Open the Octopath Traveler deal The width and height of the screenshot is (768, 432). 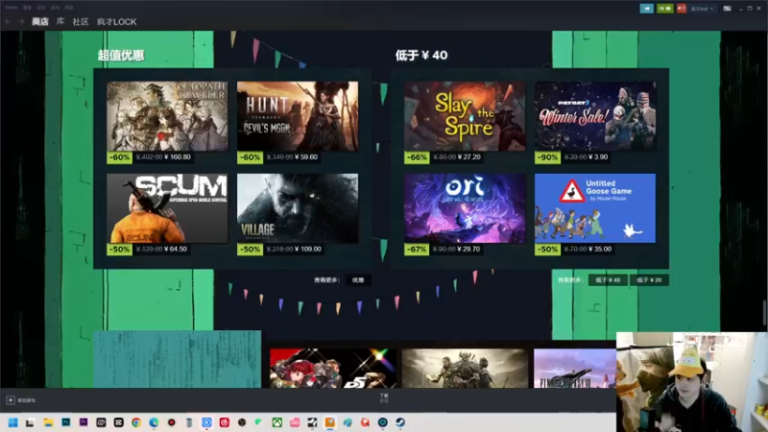click(167, 116)
